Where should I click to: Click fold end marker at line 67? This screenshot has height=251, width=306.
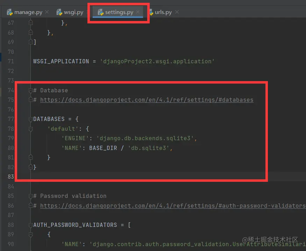click(x=31, y=23)
